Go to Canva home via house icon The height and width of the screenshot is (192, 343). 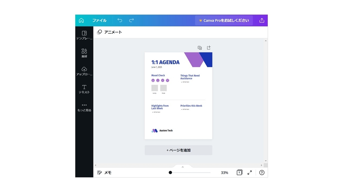[81, 20]
